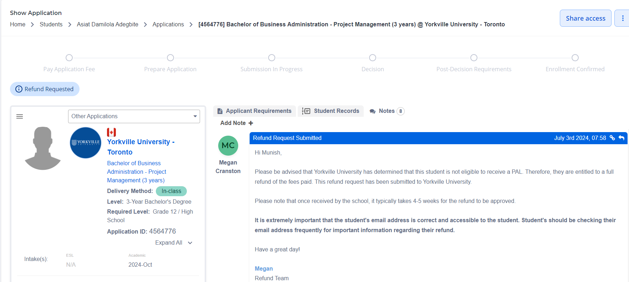629x282 pixels.
Task: Select the Enrollment Confirmed step
Action: pos(575,63)
